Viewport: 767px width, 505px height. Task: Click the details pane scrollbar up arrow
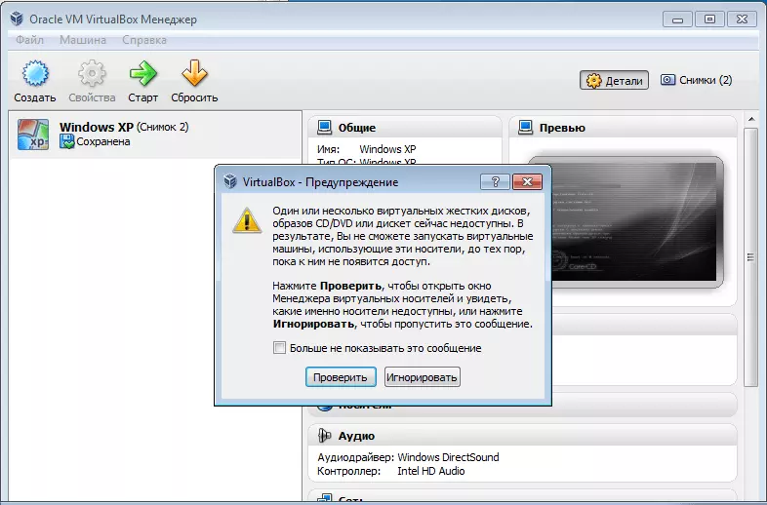click(x=750, y=120)
